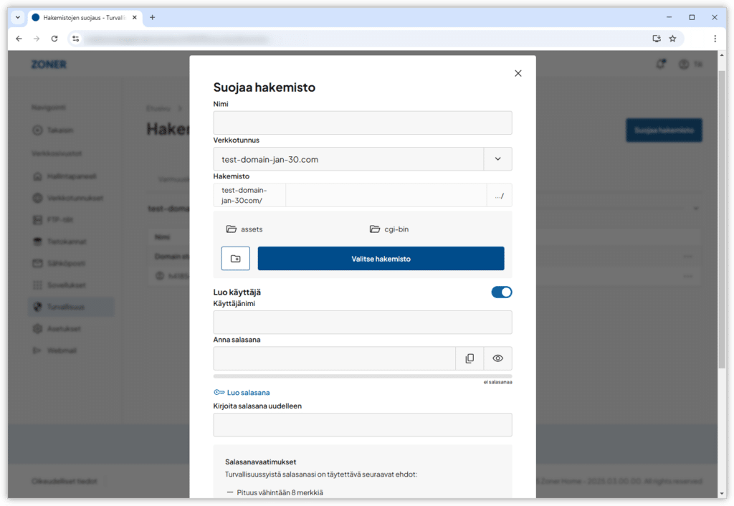
Task: Click the Käyttäjänimi text field
Action: click(363, 323)
